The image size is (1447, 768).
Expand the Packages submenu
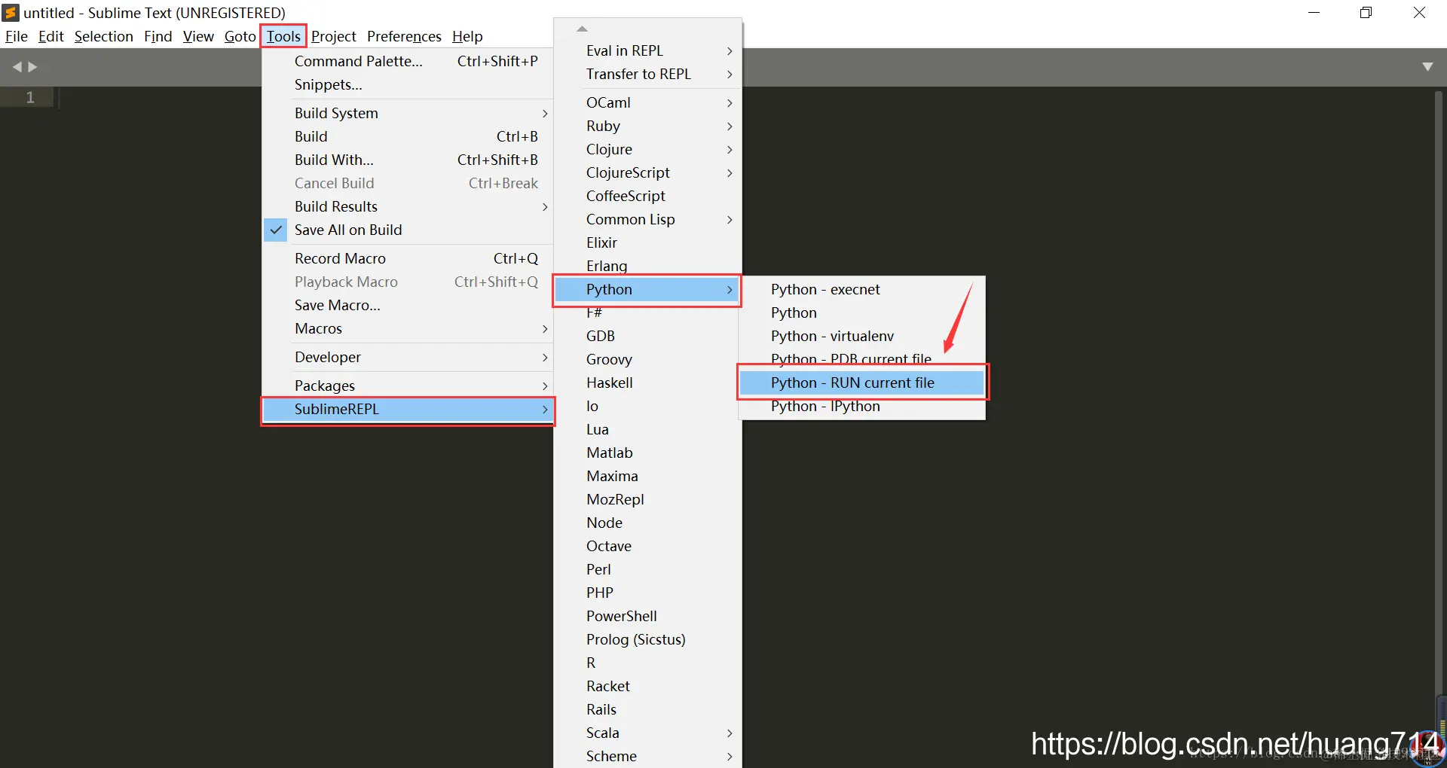408,386
